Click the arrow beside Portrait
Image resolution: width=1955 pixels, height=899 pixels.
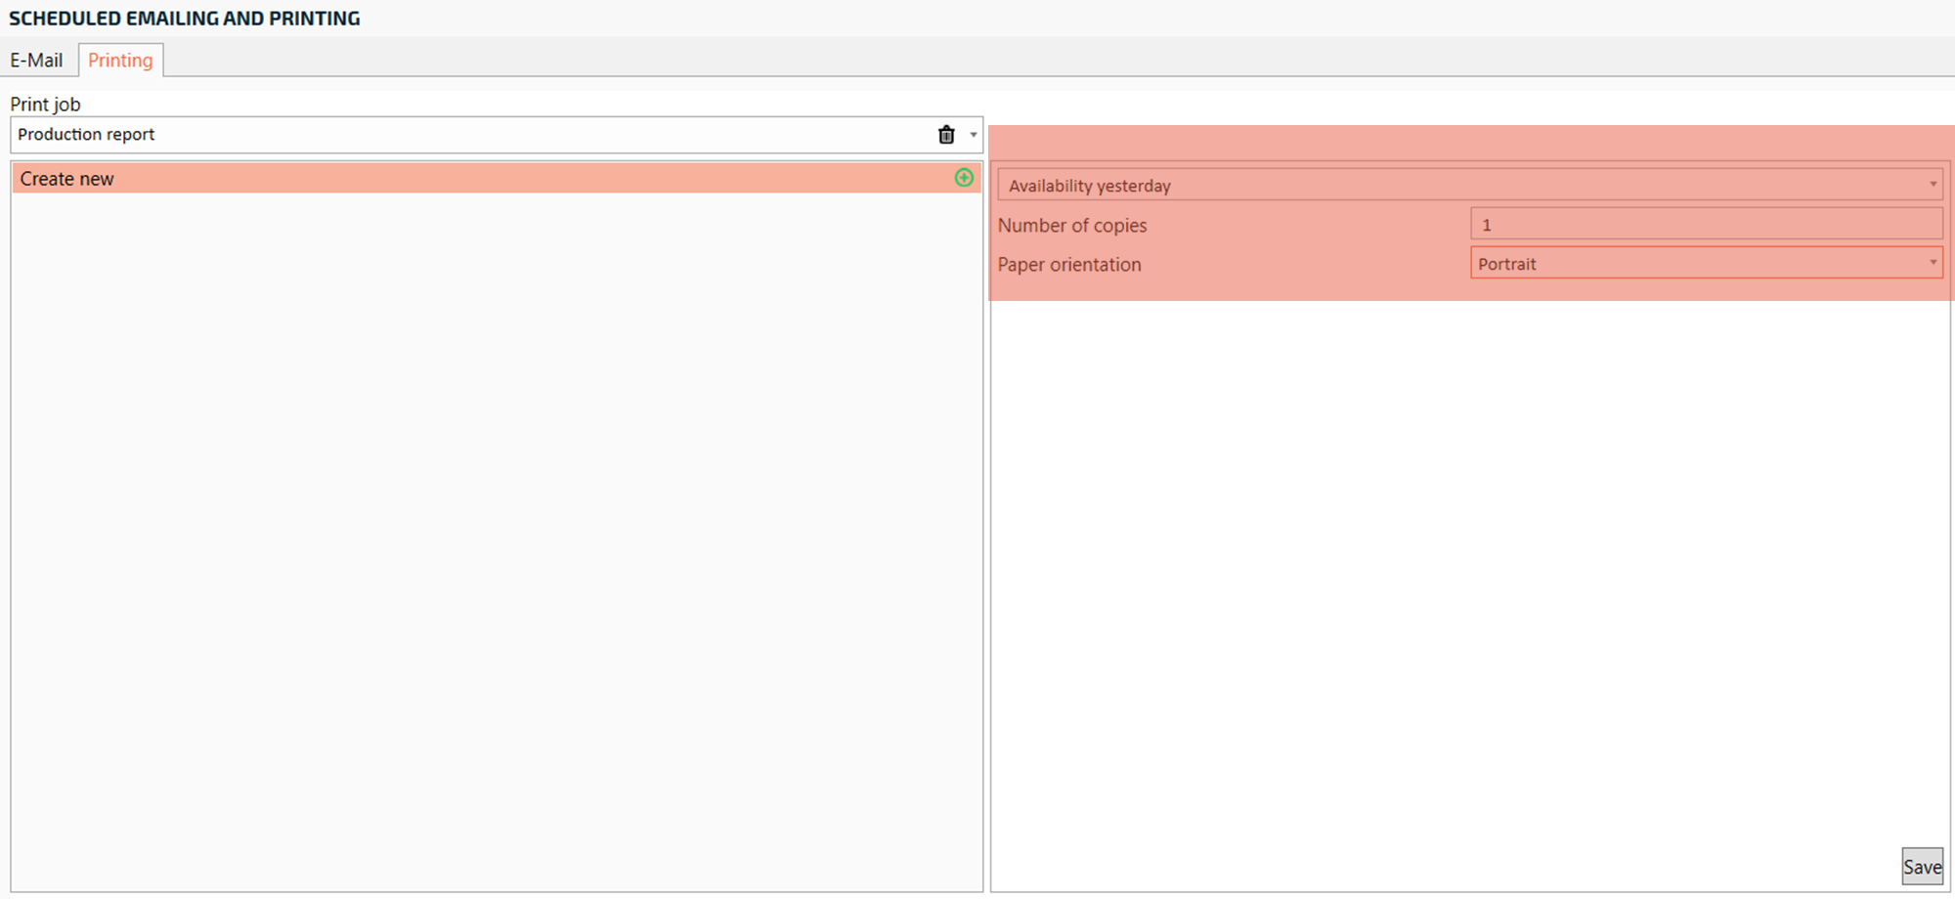(x=1933, y=263)
